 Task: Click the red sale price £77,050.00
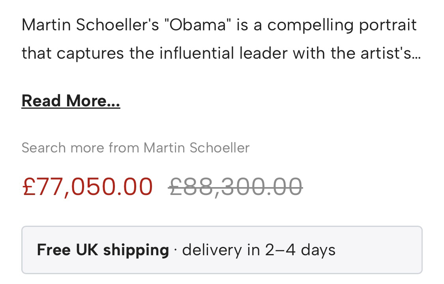87,186
